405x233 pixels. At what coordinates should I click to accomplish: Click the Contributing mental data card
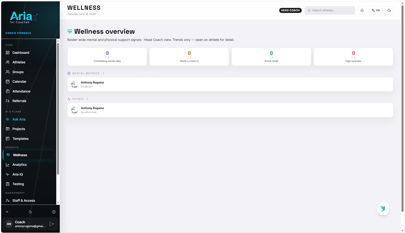(x=107, y=57)
